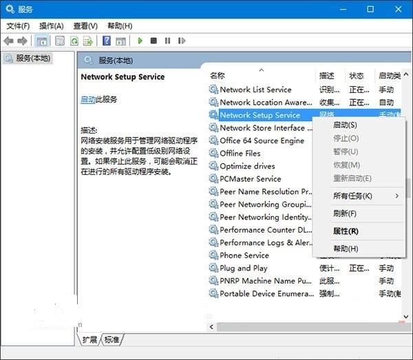Select the Offline Files service
Screen dimensions: 413x360
(x=240, y=153)
